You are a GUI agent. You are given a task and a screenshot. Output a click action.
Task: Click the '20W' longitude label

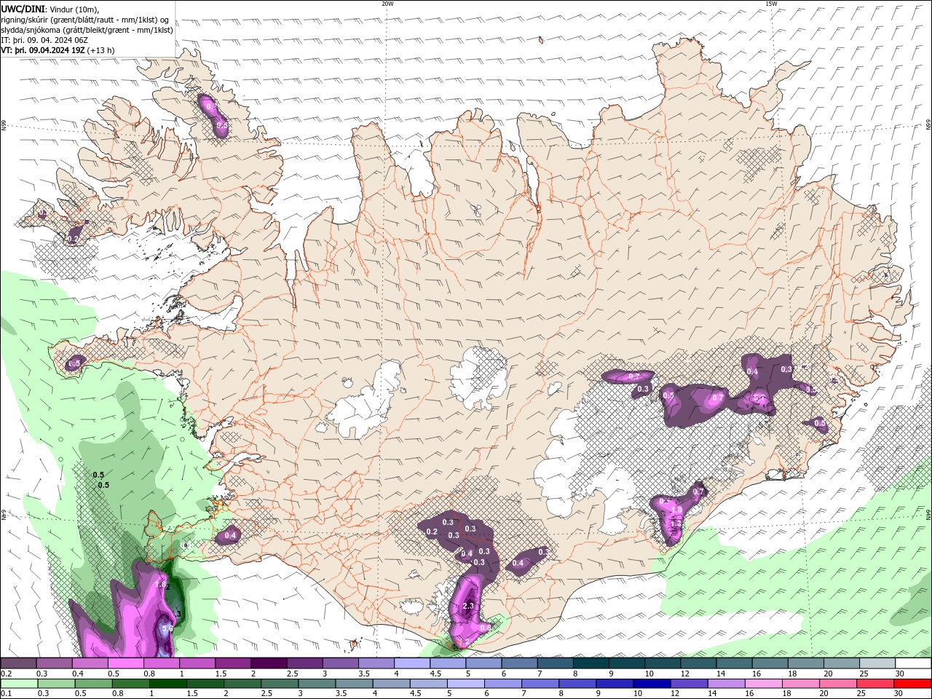pyautogui.click(x=387, y=4)
